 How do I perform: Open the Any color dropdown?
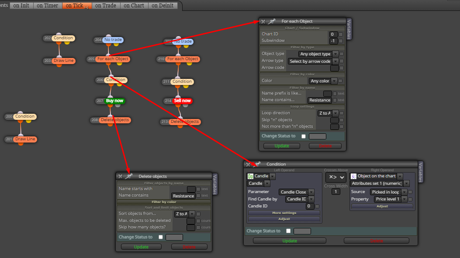323,81
